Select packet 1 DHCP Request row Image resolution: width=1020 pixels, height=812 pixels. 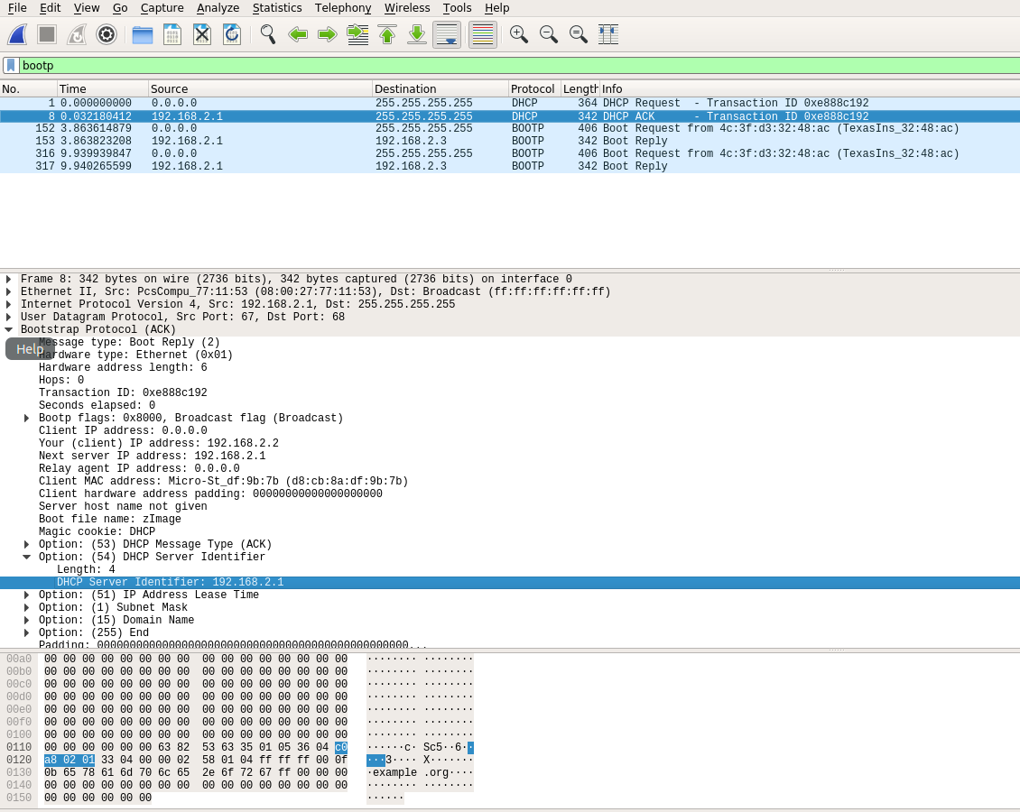tap(510, 104)
